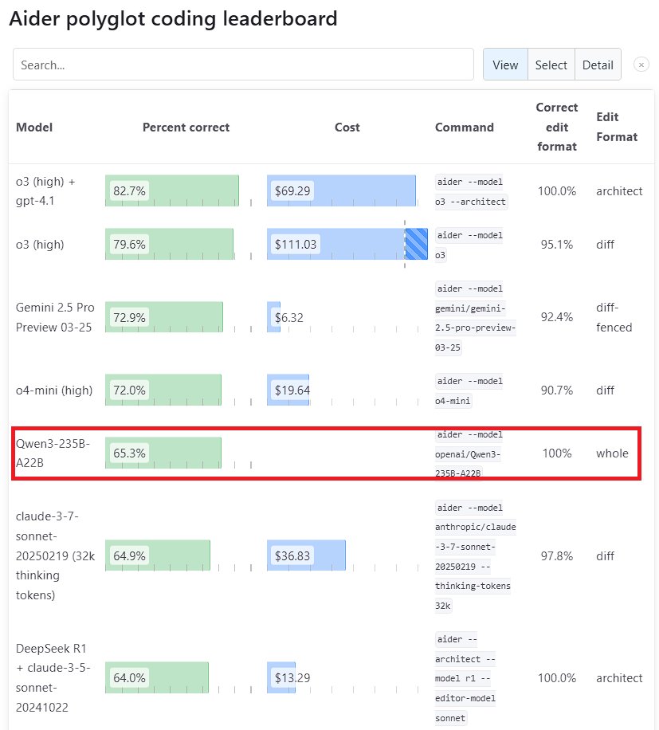This screenshot has height=730, width=659.
Task: Click 100.0% in the DeepSeek R1 row
Action: click(557, 678)
